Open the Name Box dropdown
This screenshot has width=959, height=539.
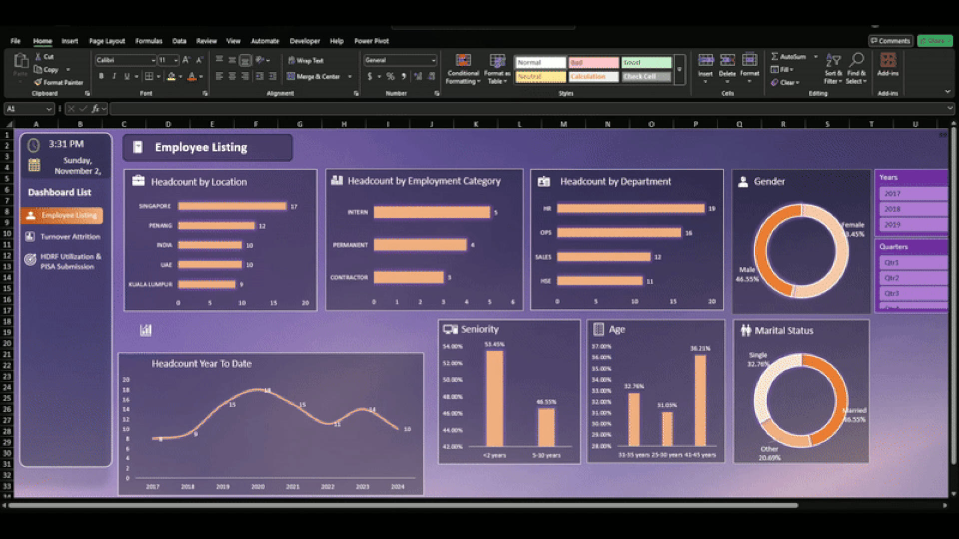[x=48, y=109]
